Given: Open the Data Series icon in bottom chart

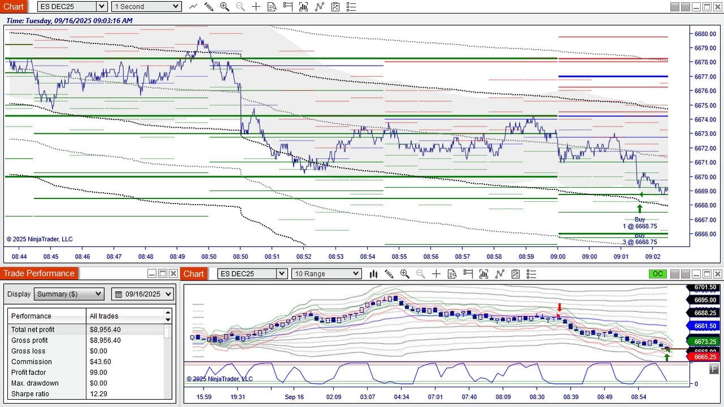Looking at the screenshot, I should [484, 274].
